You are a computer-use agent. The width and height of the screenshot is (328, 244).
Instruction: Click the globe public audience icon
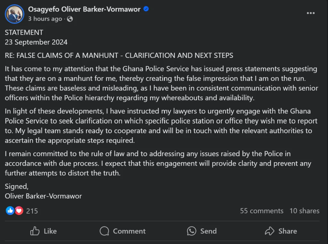[70, 19]
